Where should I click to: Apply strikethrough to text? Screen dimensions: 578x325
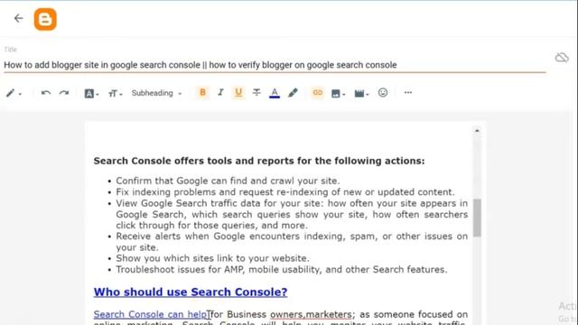(256, 92)
